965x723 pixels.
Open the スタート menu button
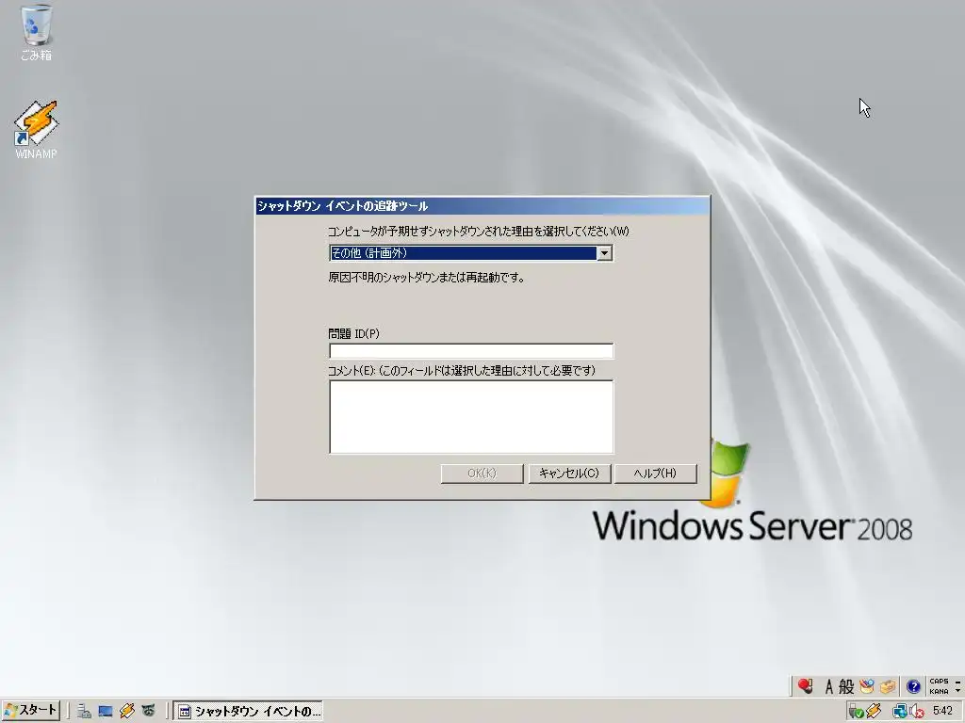(x=31, y=711)
